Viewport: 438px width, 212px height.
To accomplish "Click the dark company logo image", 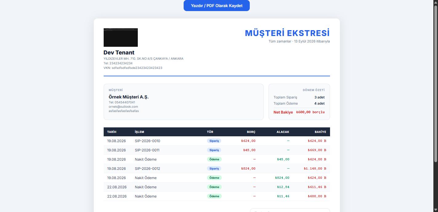I will point(121,38).
